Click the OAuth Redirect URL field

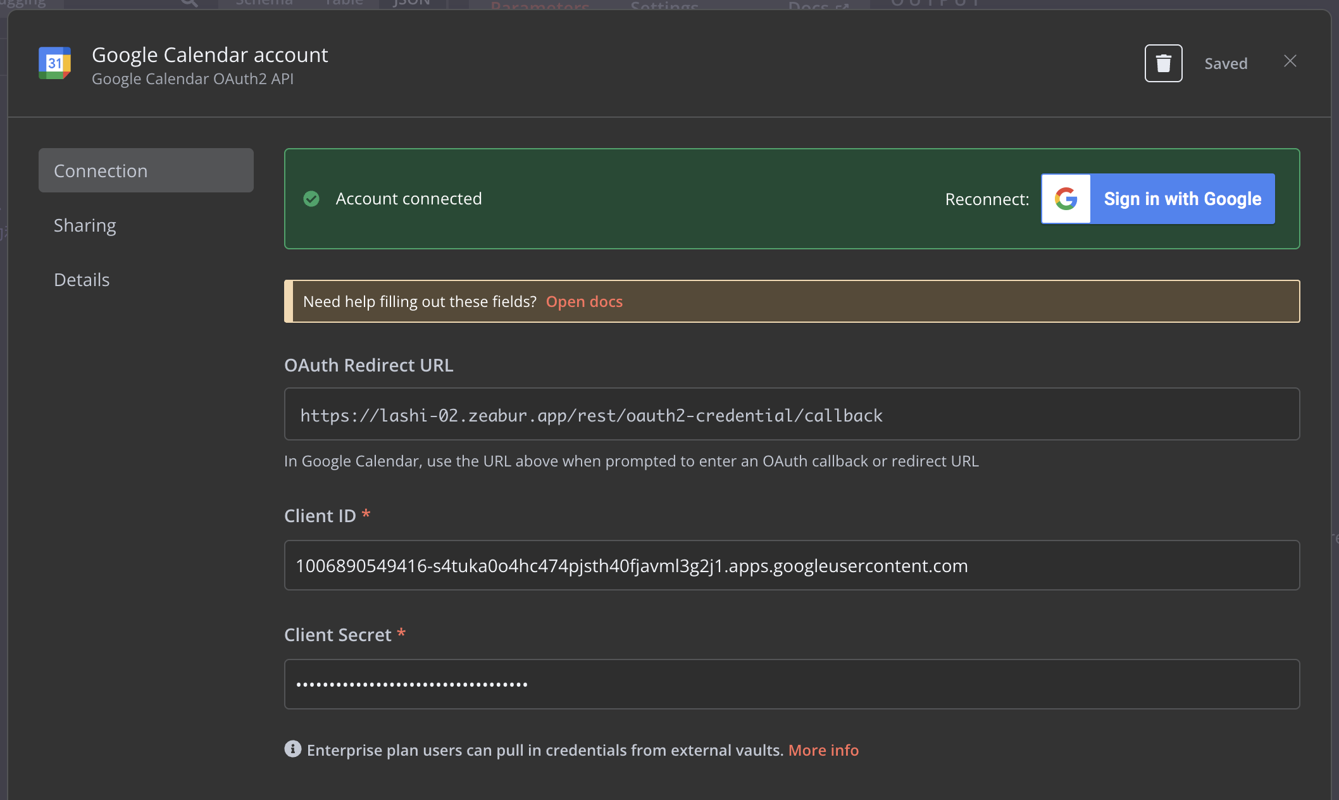pyautogui.click(x=792, y=414)
